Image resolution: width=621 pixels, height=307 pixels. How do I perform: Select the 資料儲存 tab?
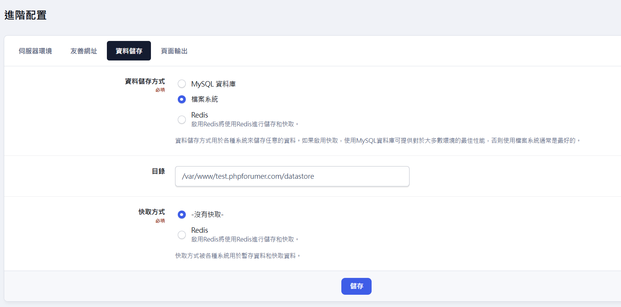129,51
